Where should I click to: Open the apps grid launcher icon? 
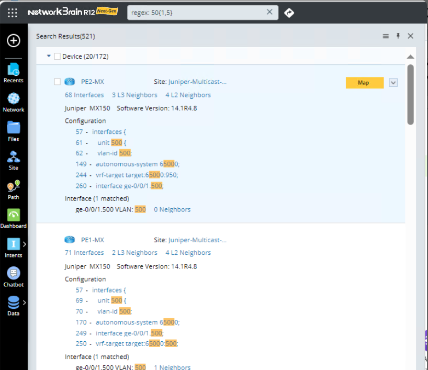(x=13, y=13)
